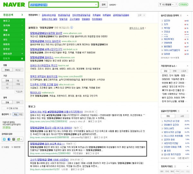This screenshot has height=174, width=193.
Task: Collapse 가장 많이 본 뉴스 panel
Action: pyautogui.click(x=188, y=66)
